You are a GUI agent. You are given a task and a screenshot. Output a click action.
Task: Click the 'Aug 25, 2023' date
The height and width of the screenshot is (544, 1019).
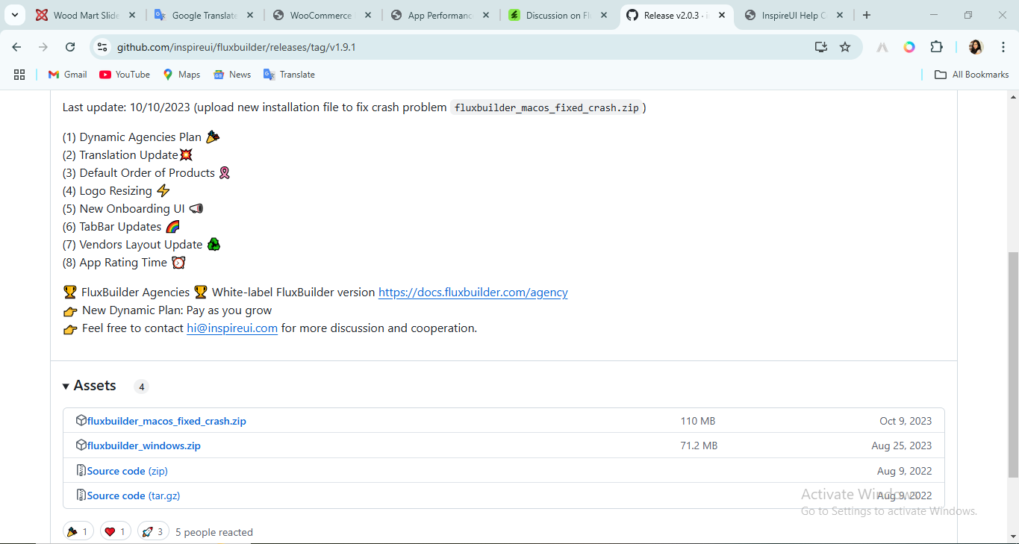click(902, 445)
